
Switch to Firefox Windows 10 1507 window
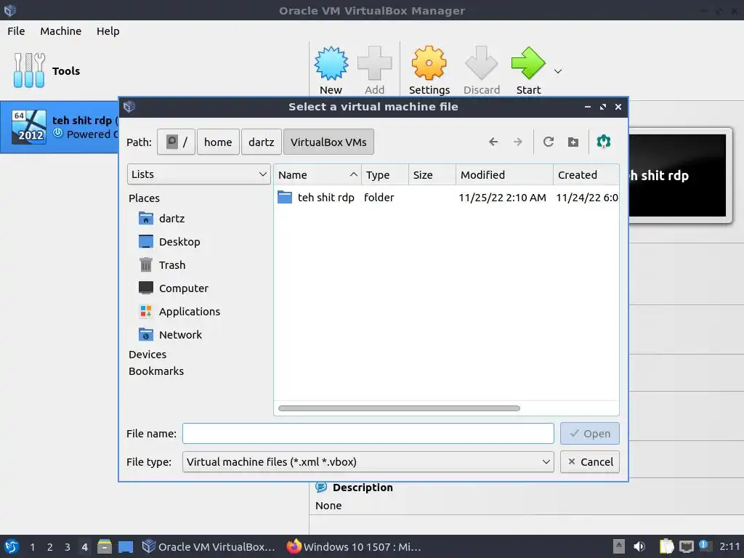[354, 546]
